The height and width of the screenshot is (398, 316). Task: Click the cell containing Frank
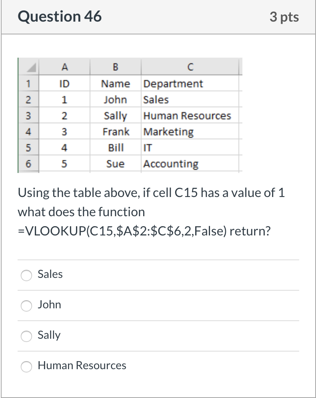pyautogui.click(x=116, y=132)
